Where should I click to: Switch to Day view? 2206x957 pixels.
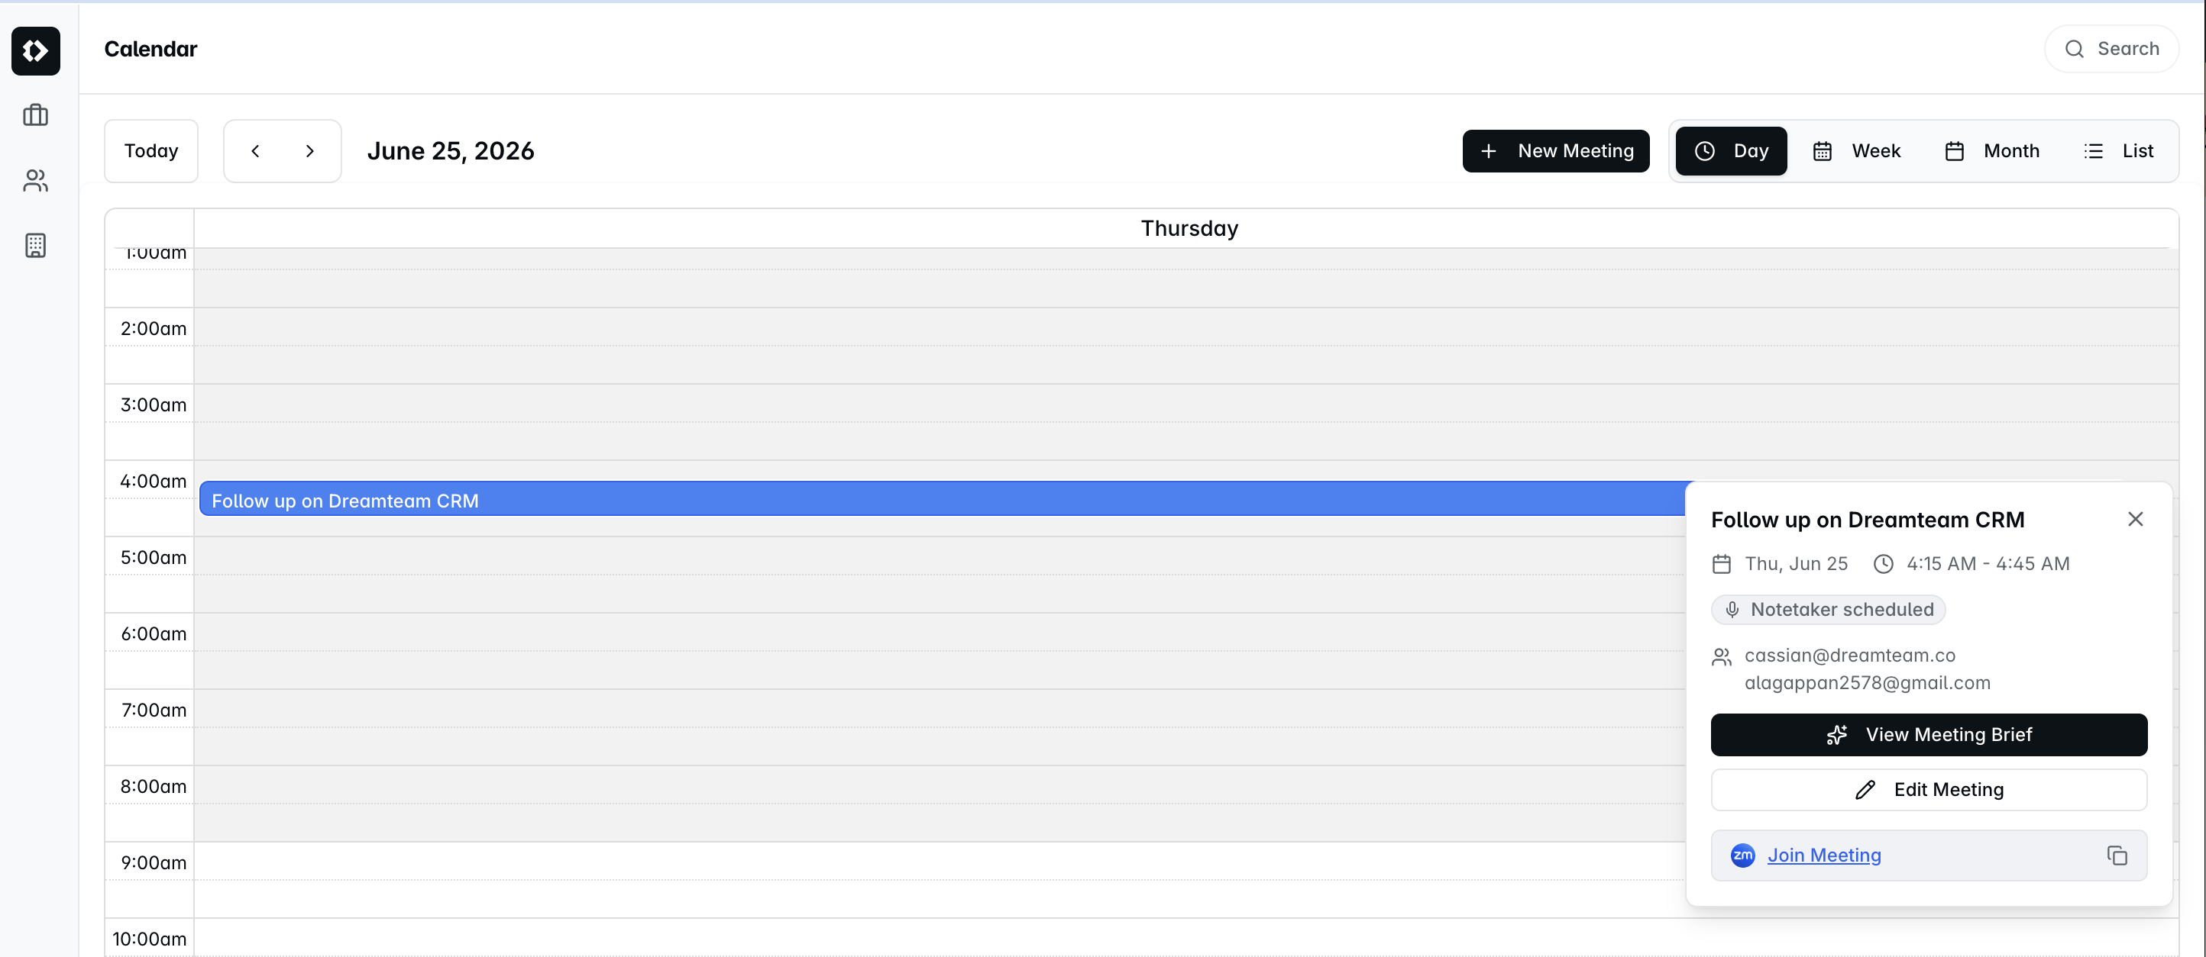point(1731,151)
